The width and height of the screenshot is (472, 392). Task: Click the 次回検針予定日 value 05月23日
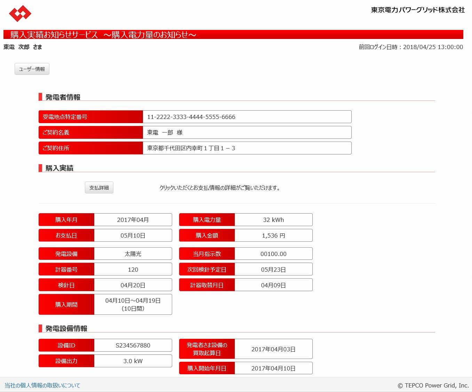[x=273, y=270]
